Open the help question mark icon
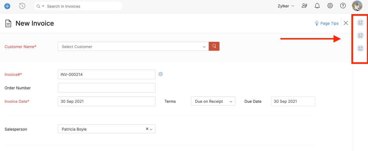The image size is (368, 151). pos(343,6)
